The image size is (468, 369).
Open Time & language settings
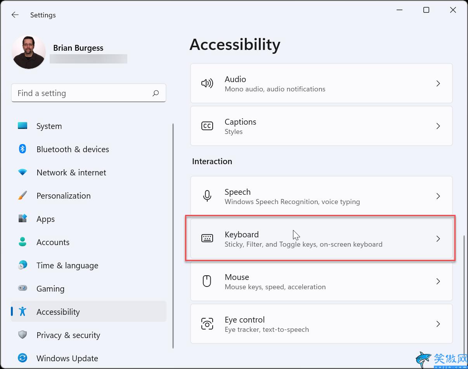point(88,266)
